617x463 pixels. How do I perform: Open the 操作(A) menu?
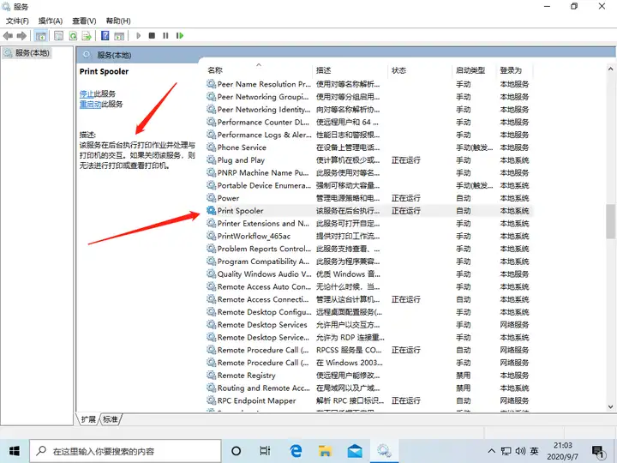pyautogui.click(x=51, y=21)
